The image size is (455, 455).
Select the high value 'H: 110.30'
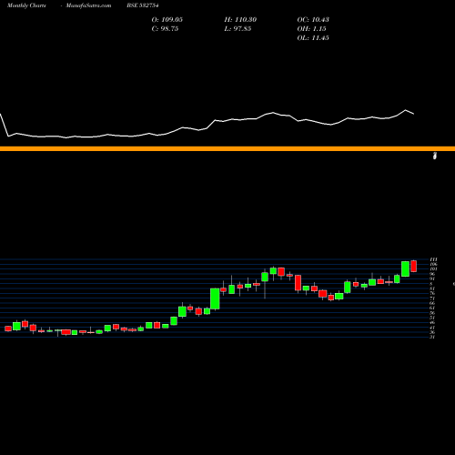click(240, 20)
